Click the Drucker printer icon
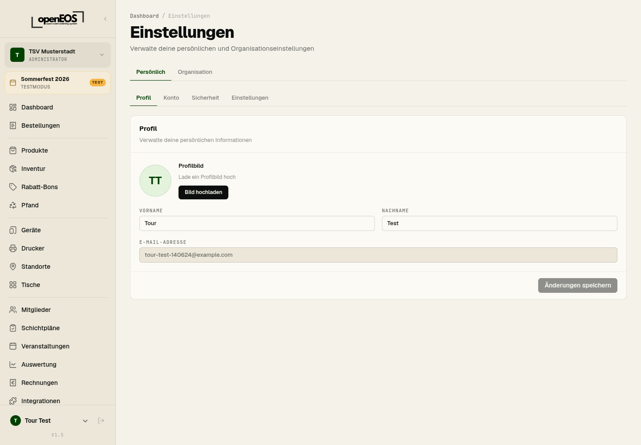641x445 pixels. 13,248
